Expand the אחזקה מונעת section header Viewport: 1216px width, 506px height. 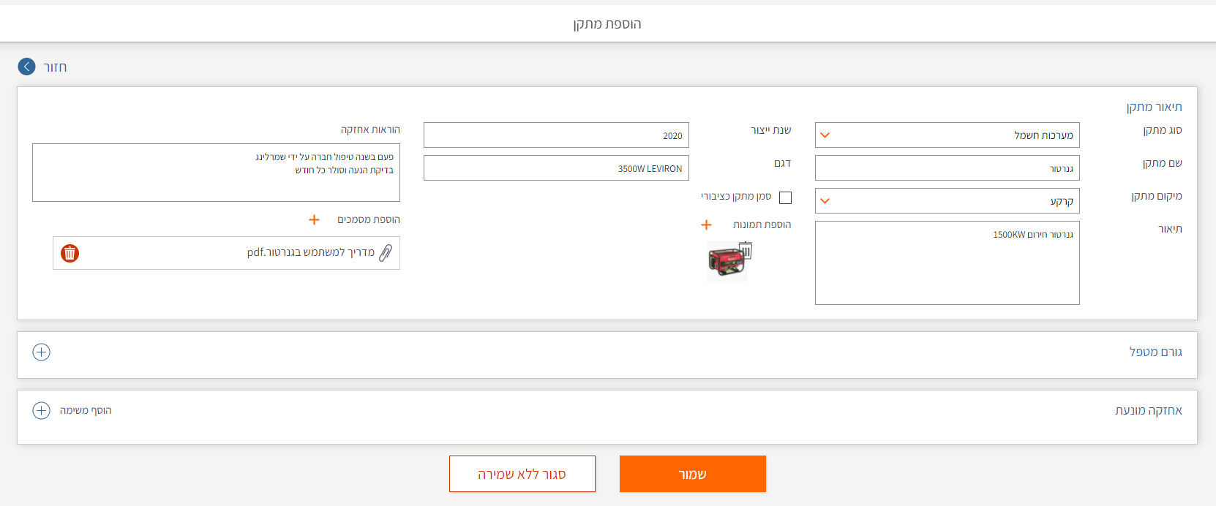tap(1148, 411)
